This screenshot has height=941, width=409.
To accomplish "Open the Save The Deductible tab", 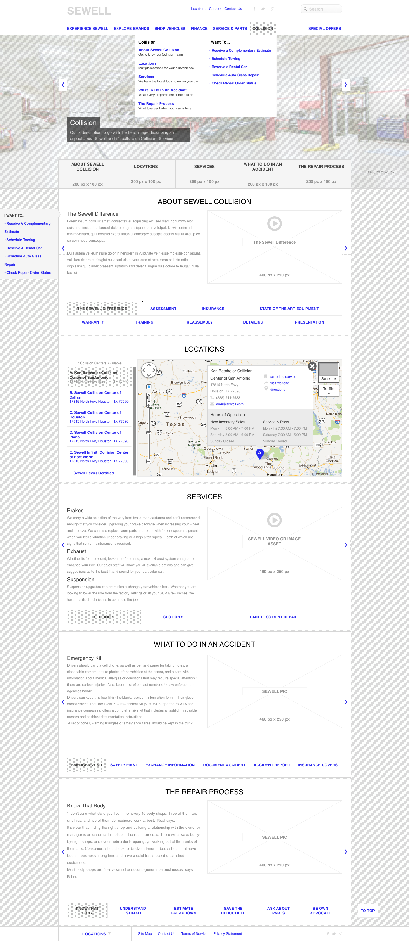I will click(233, 911).
